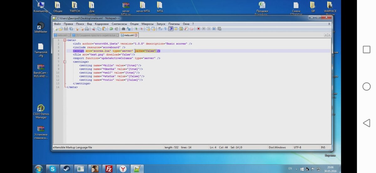Image resolution: width=376 pixels, height=173 pixels.
Task: Click the Windows Start button
Action: tap(39, 169)
